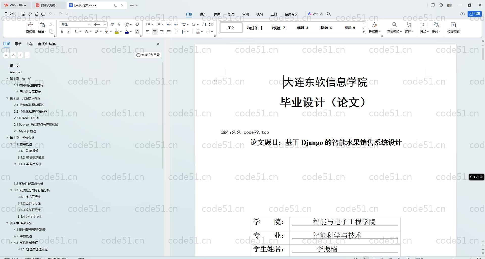Apply distributed alignment
This screenshot has width=485, height=259.
[176, 32]
